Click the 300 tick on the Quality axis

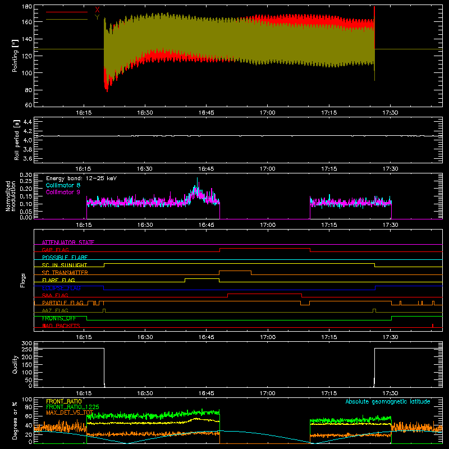(x=27, y=343)
